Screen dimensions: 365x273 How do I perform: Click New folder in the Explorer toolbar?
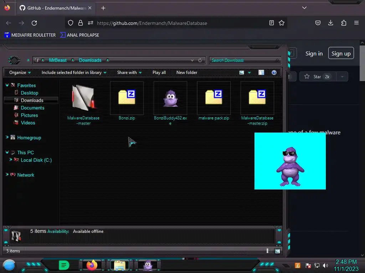click(187, 73)
